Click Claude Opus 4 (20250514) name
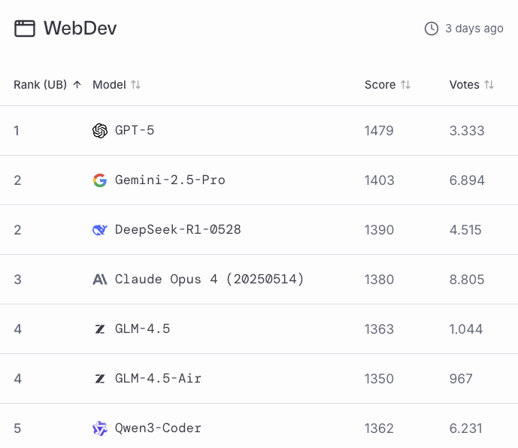The image size is (518, 448). [209, 280]
